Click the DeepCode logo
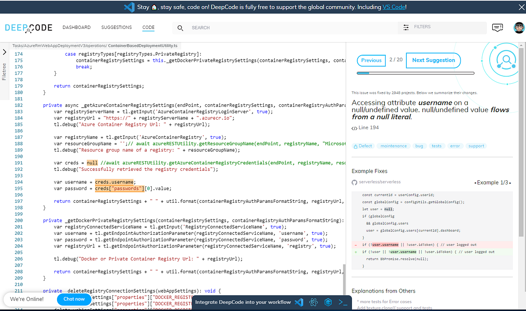 [x=28, y=28]
